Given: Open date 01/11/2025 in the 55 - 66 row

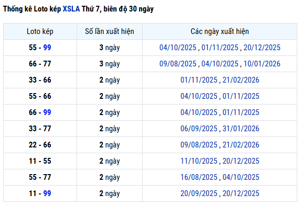Looking at the screenshot, I should coord(241,96).
